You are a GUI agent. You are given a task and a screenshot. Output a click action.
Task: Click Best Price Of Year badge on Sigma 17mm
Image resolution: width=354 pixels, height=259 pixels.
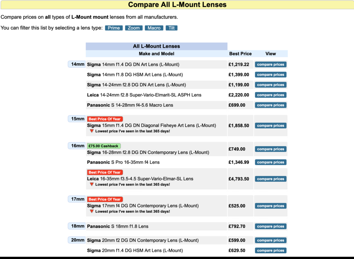point(105,199)
